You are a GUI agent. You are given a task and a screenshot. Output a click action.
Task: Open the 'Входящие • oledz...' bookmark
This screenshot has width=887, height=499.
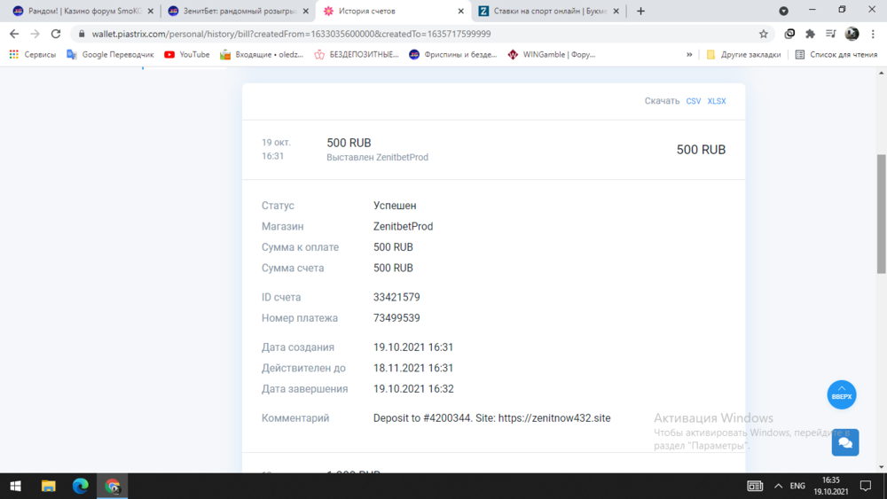(262, 55)
